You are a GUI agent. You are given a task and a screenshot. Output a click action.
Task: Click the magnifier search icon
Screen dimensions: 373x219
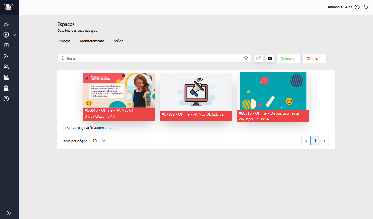(x=63, y=58)
